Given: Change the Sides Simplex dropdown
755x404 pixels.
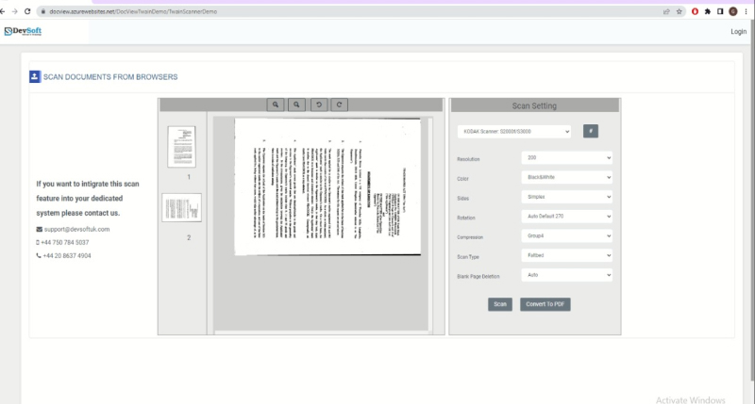Looking at the screenshot, I should pos(566,198).
